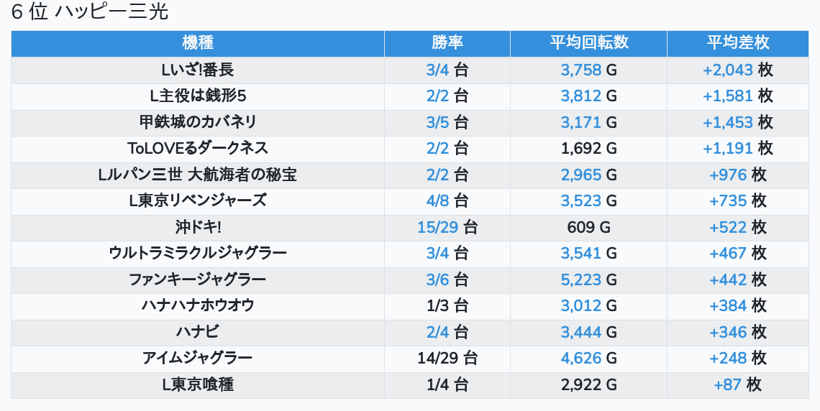
Task: Click the ハナハナホウオウ machine name
Action: coord(198,305)
